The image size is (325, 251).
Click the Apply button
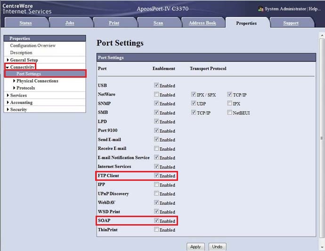[195, 247]
